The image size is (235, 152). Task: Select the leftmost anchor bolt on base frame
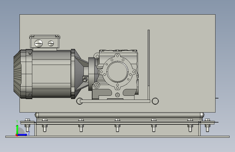pos(27,125)
